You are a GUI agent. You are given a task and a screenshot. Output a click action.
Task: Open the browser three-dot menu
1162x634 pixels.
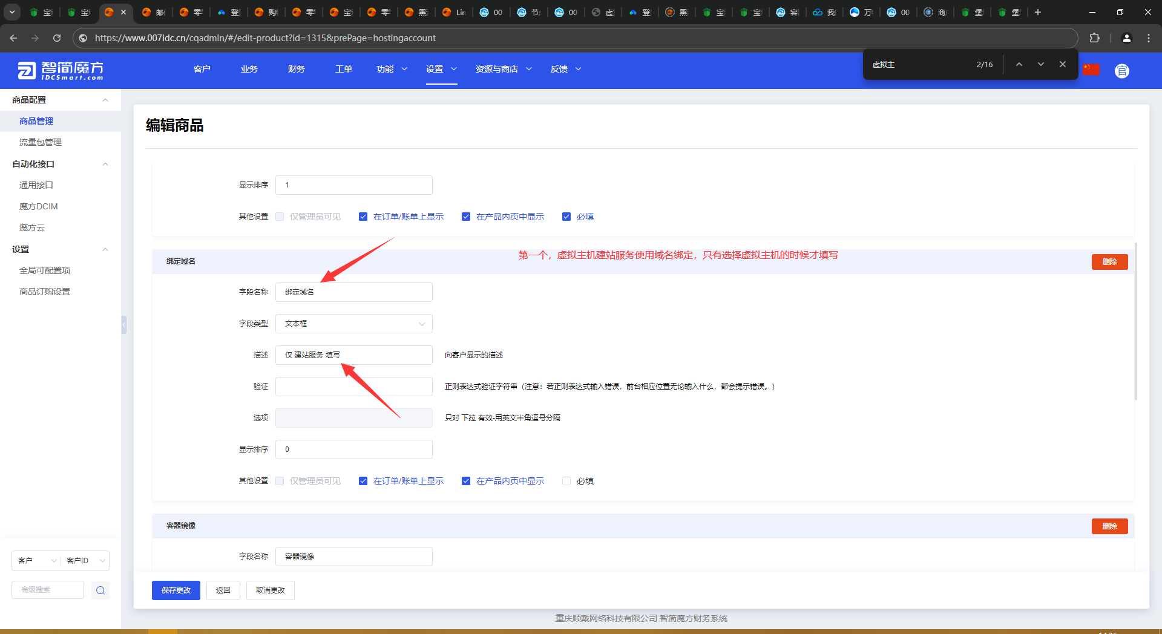(1149, 38)
